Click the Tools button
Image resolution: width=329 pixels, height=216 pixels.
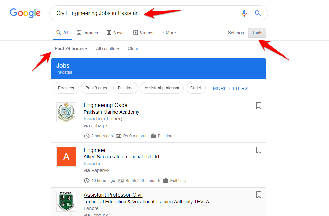pyautogui.click(x=257, y=33)
